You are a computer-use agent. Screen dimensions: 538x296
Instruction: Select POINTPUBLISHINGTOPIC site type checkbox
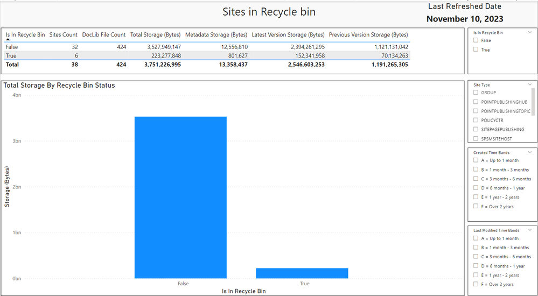point(476,111)
